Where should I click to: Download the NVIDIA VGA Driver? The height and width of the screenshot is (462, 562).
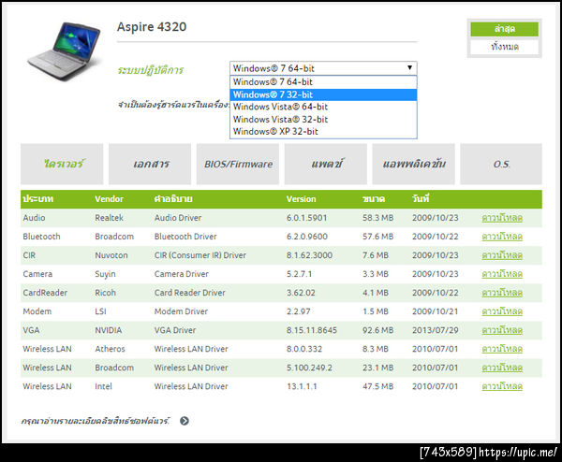coord(502,330)
